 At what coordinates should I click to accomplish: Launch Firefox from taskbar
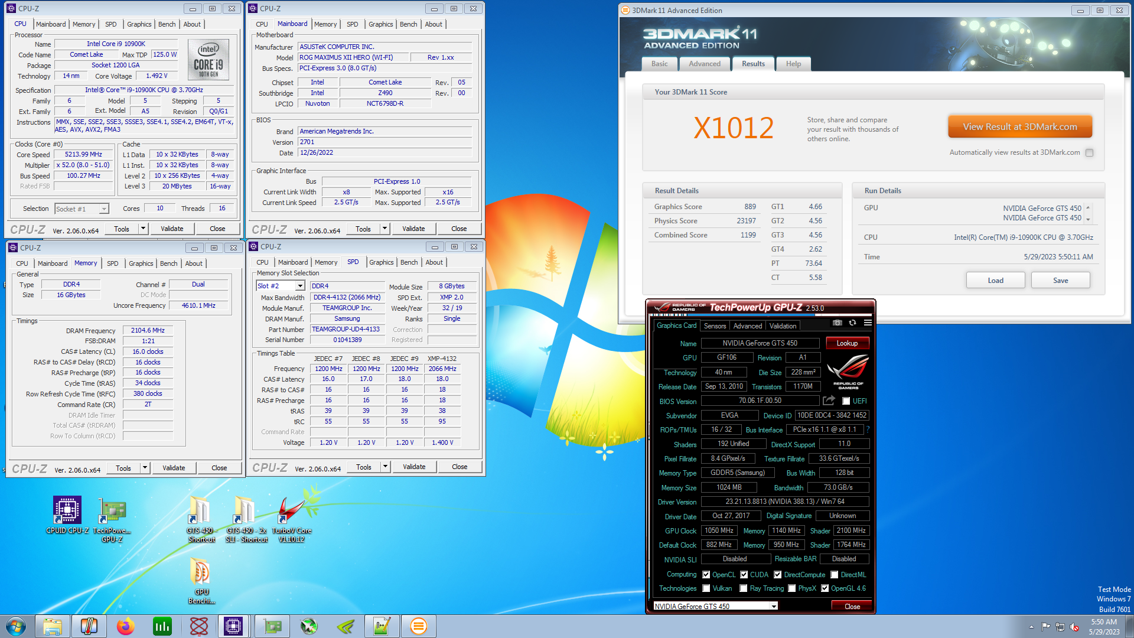[125, 626]
